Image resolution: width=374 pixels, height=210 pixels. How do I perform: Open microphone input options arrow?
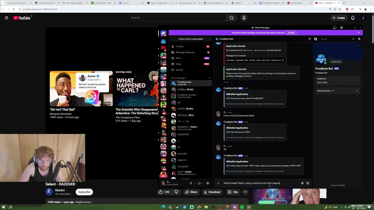pyautogui.click(x=195, y=183)
